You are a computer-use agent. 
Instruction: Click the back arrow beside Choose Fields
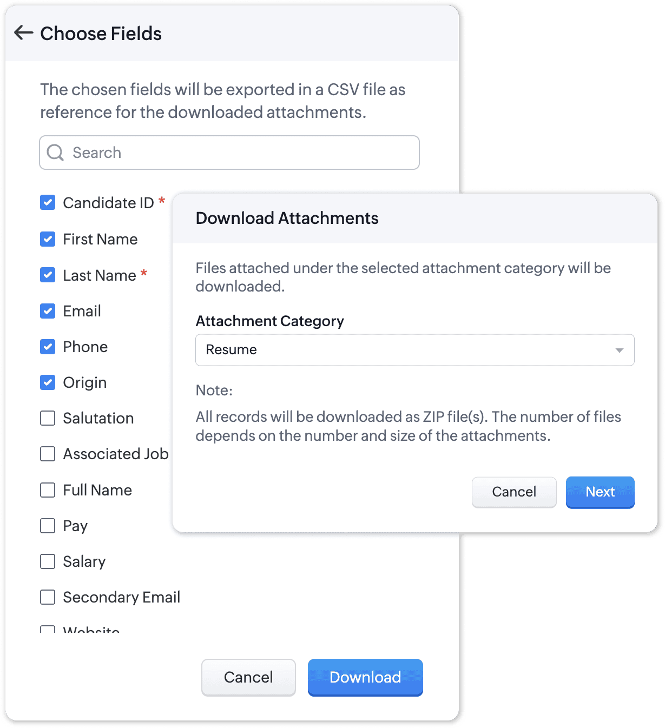(x=23, y=33)
